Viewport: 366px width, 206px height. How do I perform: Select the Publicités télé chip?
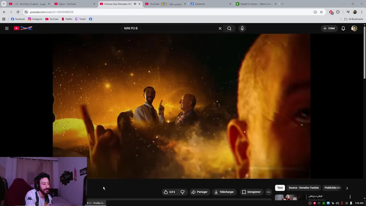pyautogui.click(x=333, y=188)
